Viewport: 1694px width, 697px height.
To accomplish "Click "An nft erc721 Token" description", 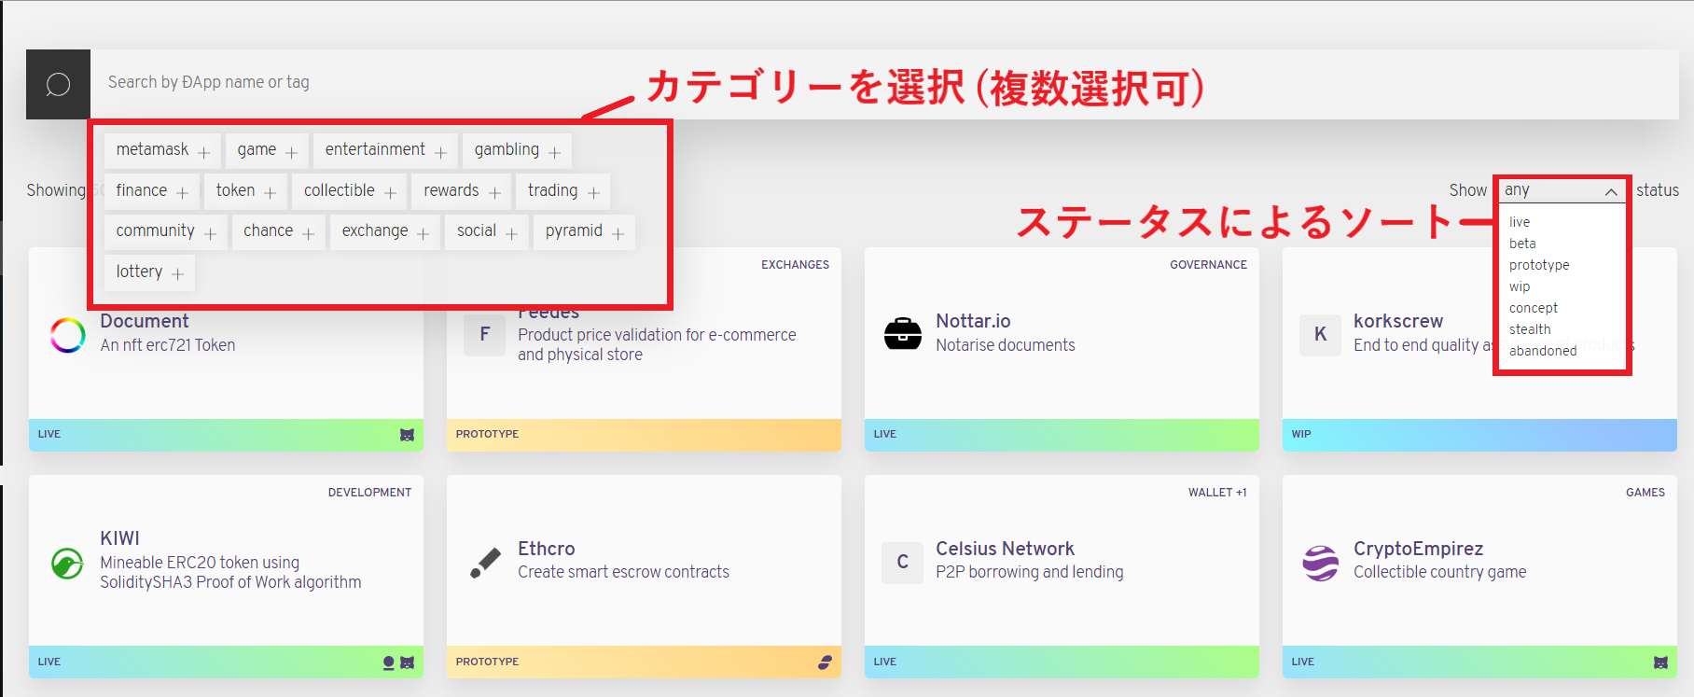I will click(168, 345).
